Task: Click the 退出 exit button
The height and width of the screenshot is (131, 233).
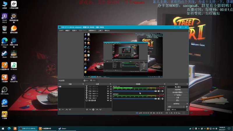Action: (x=178, y=100)
